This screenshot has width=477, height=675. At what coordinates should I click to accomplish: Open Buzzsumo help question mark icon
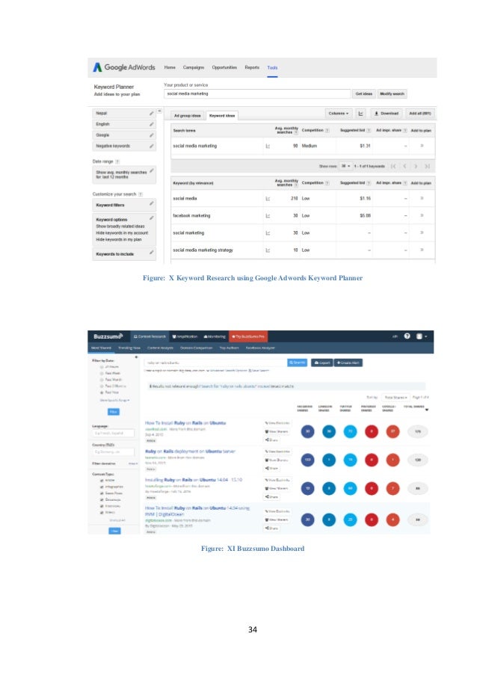(407, 336)
